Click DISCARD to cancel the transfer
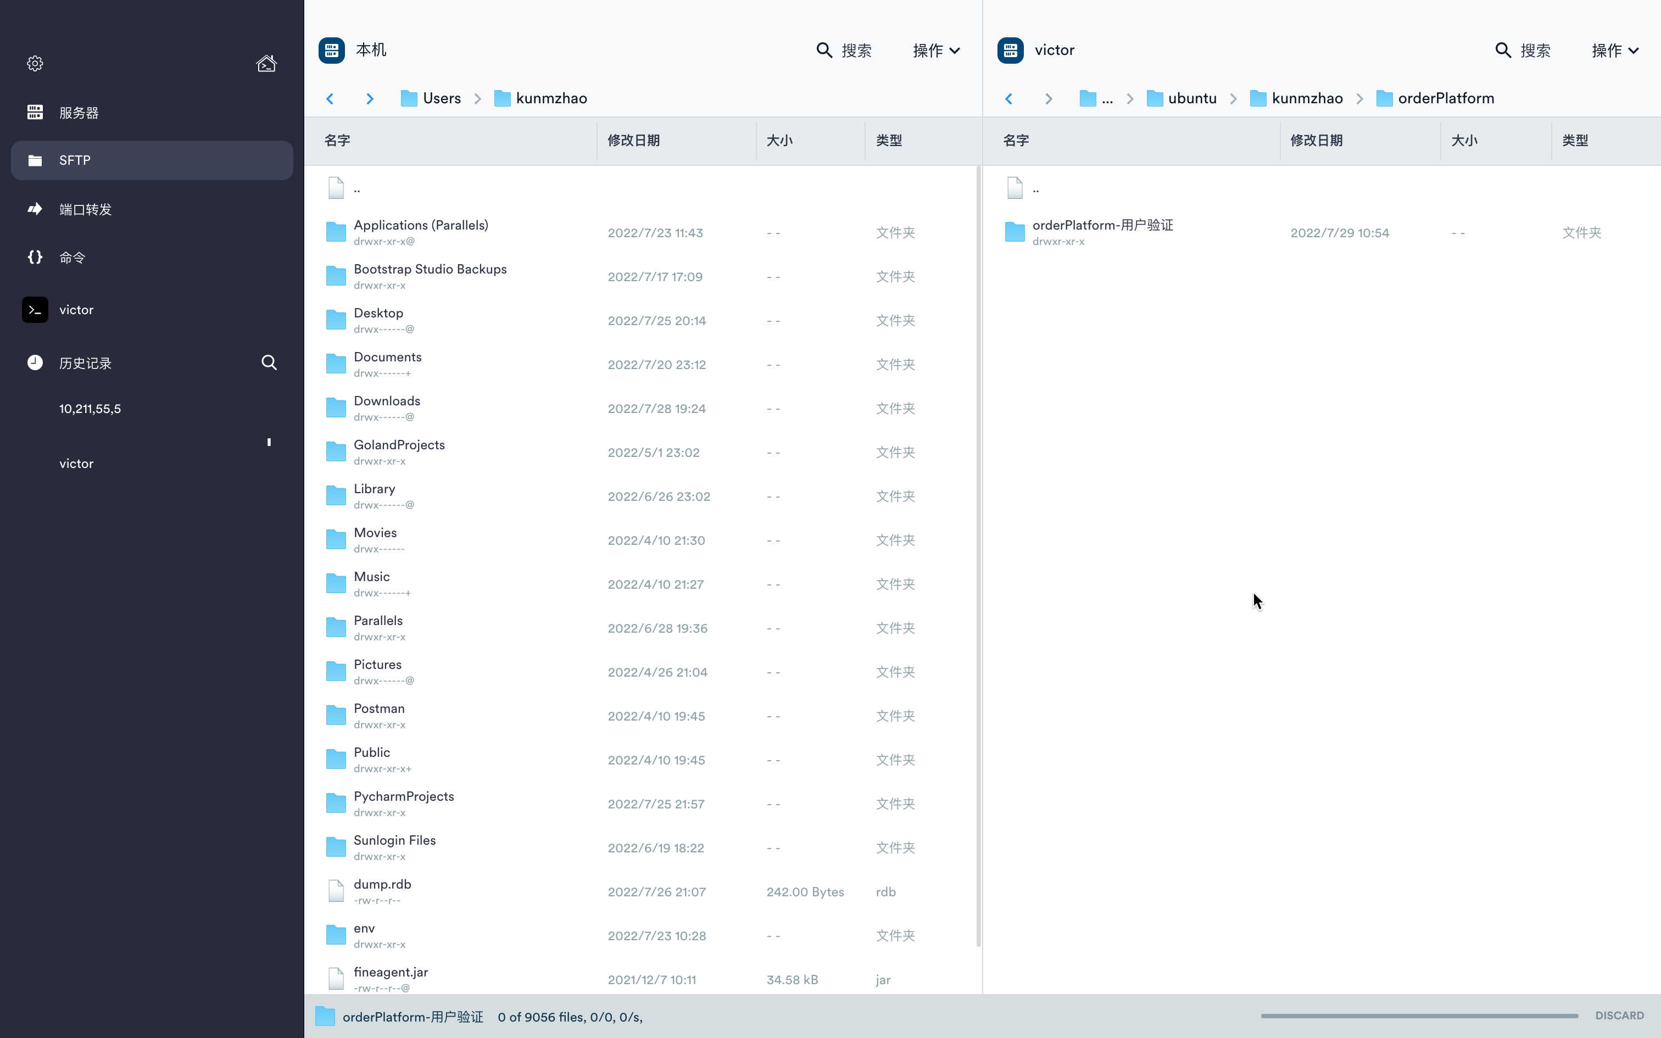The image size is (1661, 1038). (1619, 1015)
